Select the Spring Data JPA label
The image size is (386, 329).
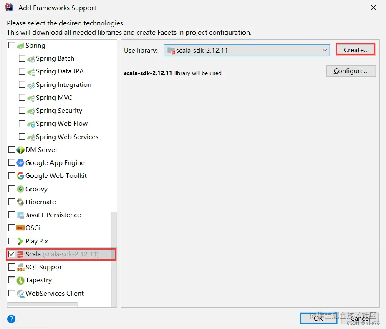click(x=60, y=71)
